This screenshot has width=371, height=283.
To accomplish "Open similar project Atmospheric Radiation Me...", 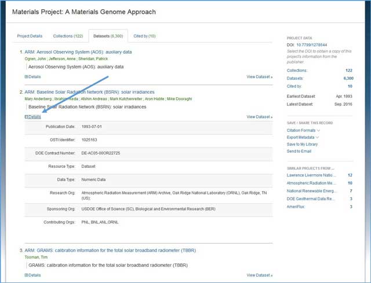I will pos(310,183).
